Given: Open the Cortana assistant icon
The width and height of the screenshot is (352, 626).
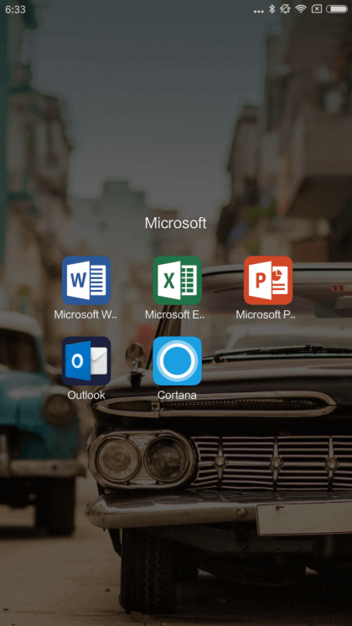Looking at the screenshot, I should [x=177, y=361].
